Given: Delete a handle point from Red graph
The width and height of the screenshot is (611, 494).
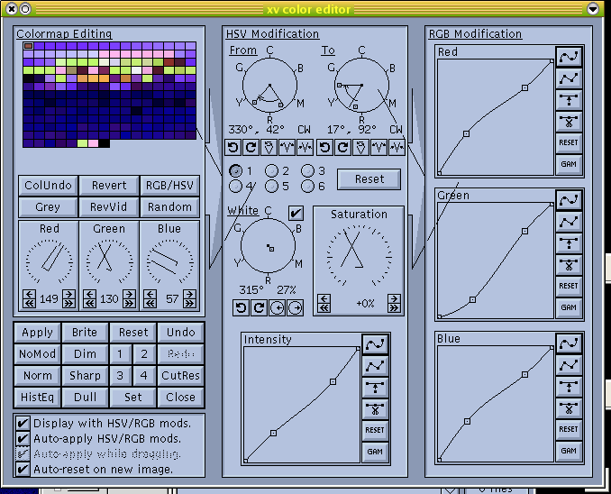Looking at the screenshot, I should 569,122.
